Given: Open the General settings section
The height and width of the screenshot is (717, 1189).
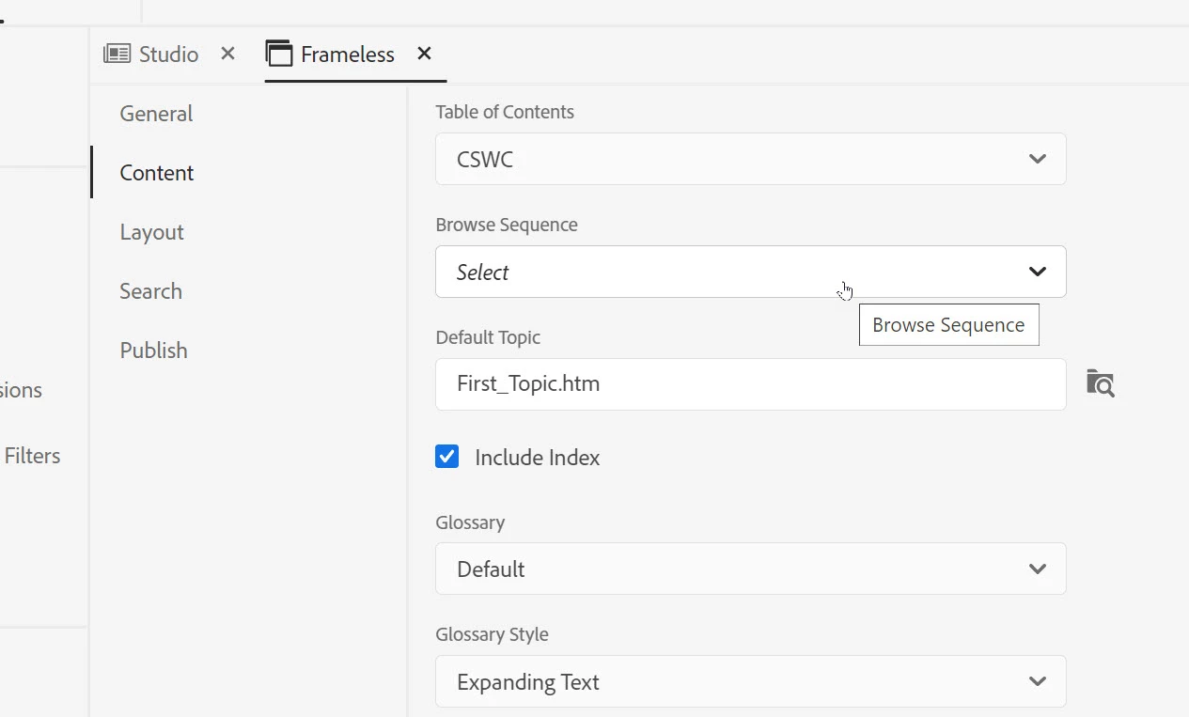Looking at the screenshot, I should (x=156, y=114).
